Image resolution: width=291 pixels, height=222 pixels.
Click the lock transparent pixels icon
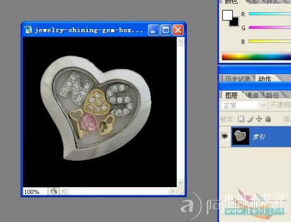point(241,119)
